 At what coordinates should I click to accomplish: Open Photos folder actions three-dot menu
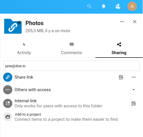[122, 22]
